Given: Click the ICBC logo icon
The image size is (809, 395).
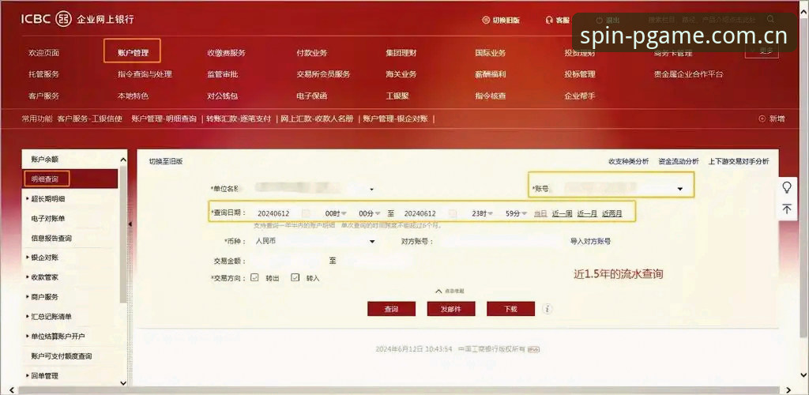Looking at the screenshot, I should [x=63, y=19].
